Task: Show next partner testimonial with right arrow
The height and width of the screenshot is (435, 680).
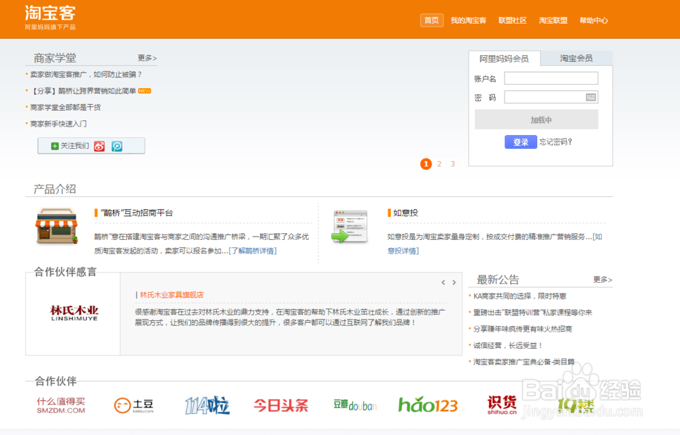Action: [454, 283]
